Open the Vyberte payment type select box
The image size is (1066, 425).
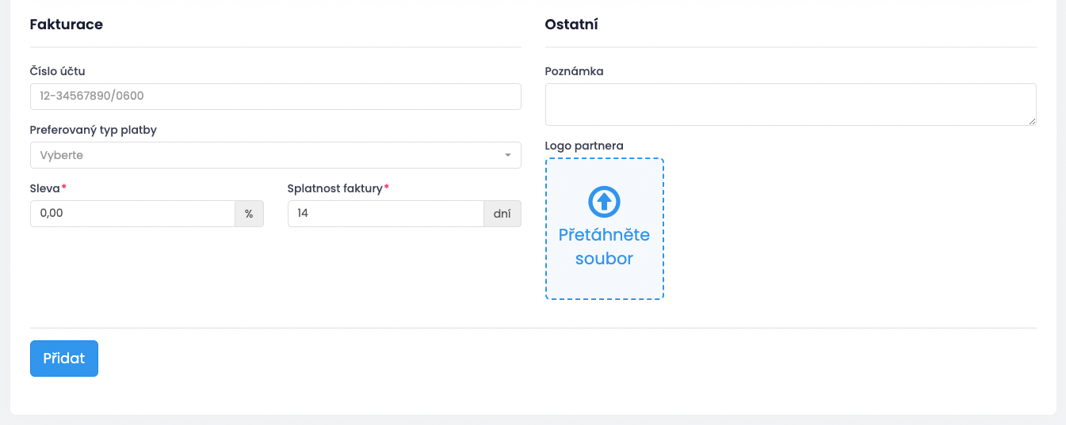[275, 155]
